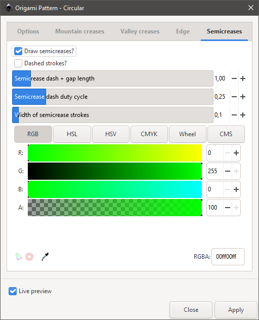This screenshot has width=259, height=320.
Task: Switch to the Edge tab
Action: pos(183,31)
